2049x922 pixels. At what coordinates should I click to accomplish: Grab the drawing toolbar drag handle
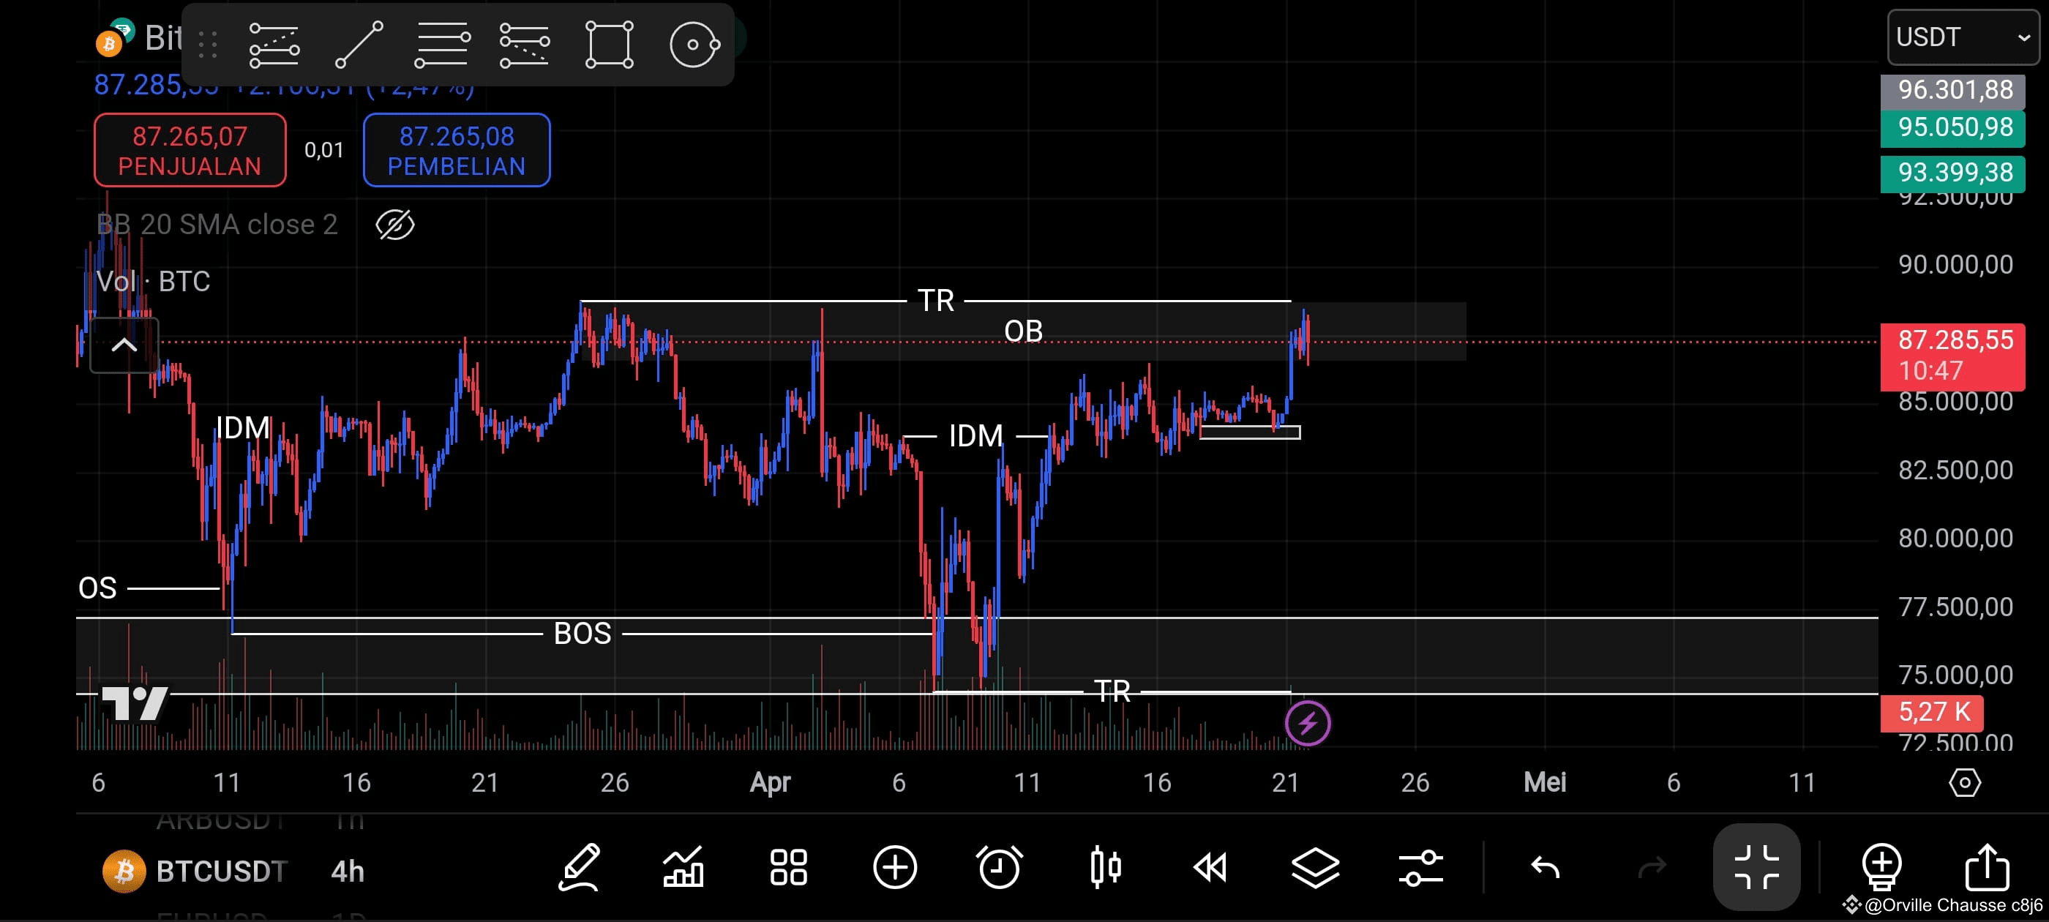coord(208,45)
